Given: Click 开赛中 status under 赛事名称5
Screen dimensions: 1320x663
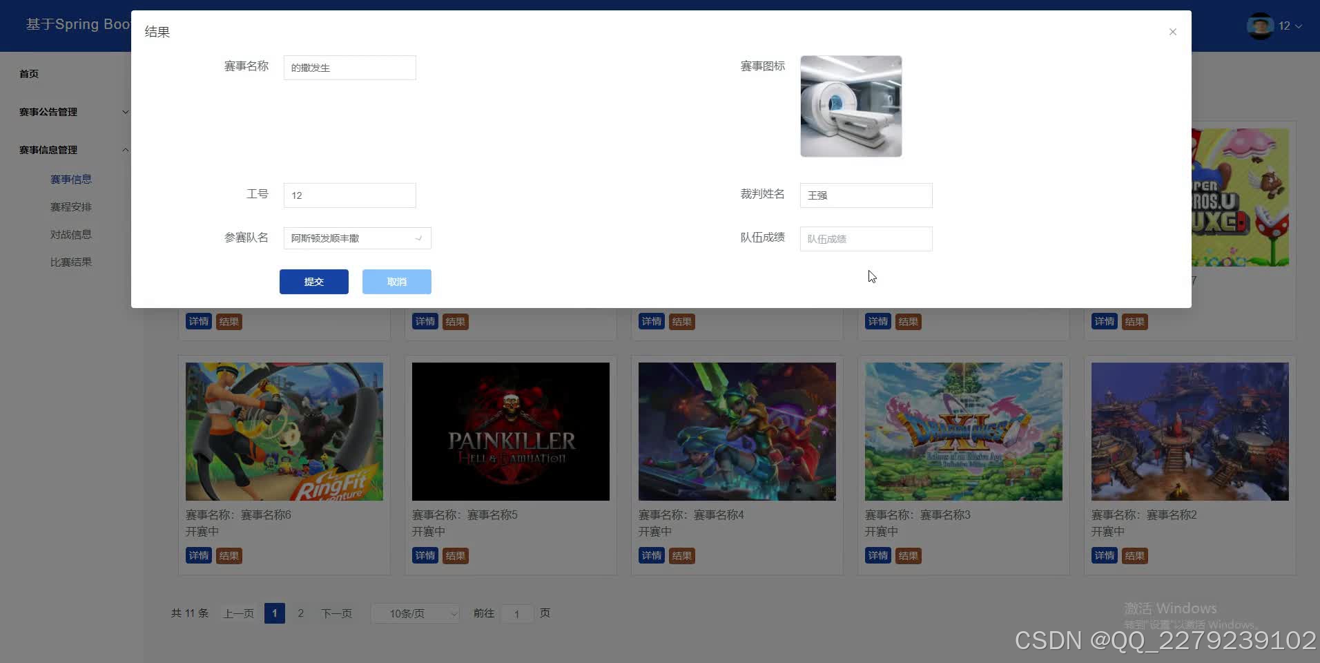Looking at the screenshot, I should click(x=429, y=532).
